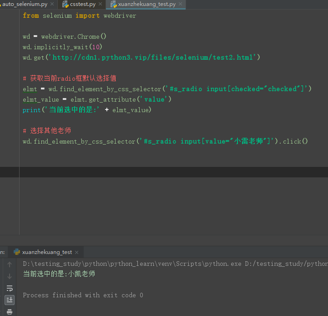Click the '# 选择其他老师' comment
Image resolution: width=328 pixels, height=316 pixels.
(47, 130)
